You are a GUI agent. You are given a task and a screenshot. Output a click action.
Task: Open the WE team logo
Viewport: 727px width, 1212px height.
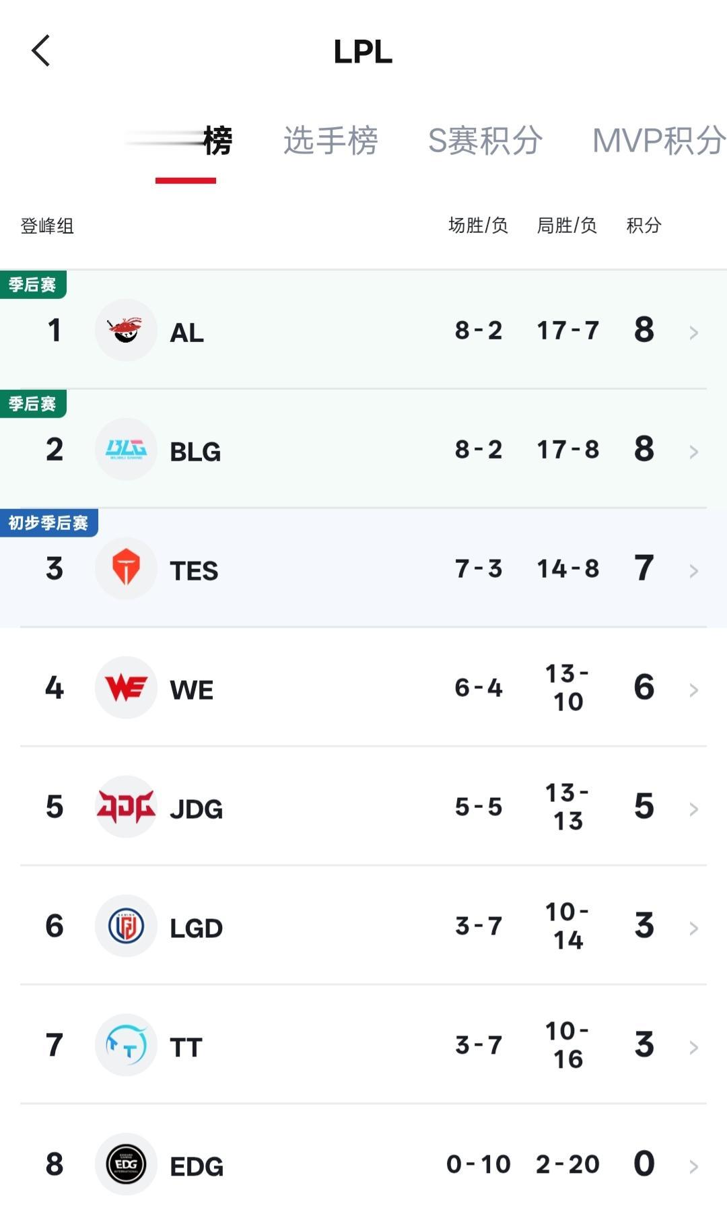tap(126, 687)
